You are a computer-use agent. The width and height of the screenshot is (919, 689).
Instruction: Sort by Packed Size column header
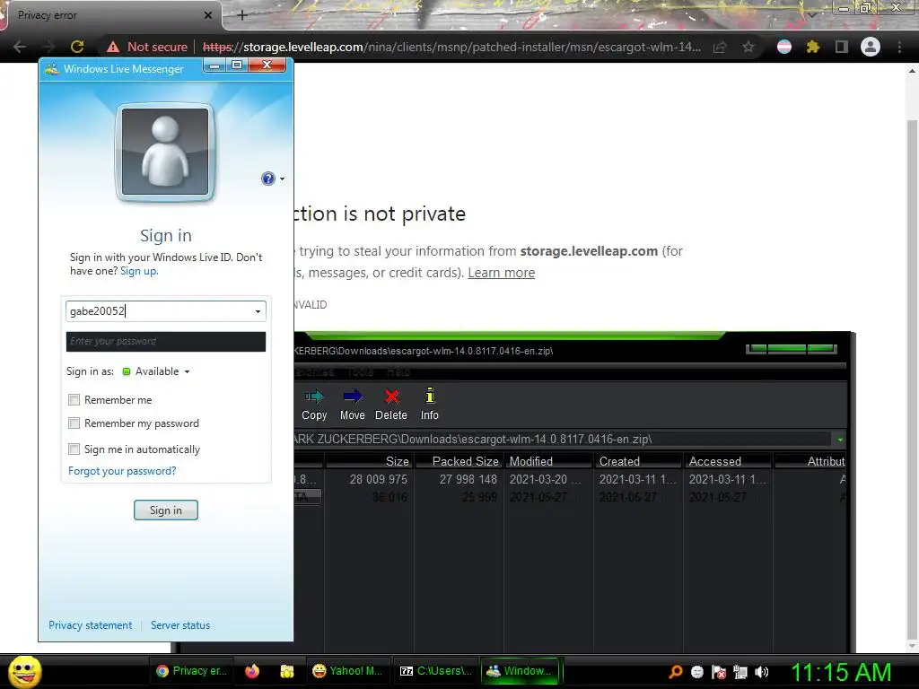(459, 461)
